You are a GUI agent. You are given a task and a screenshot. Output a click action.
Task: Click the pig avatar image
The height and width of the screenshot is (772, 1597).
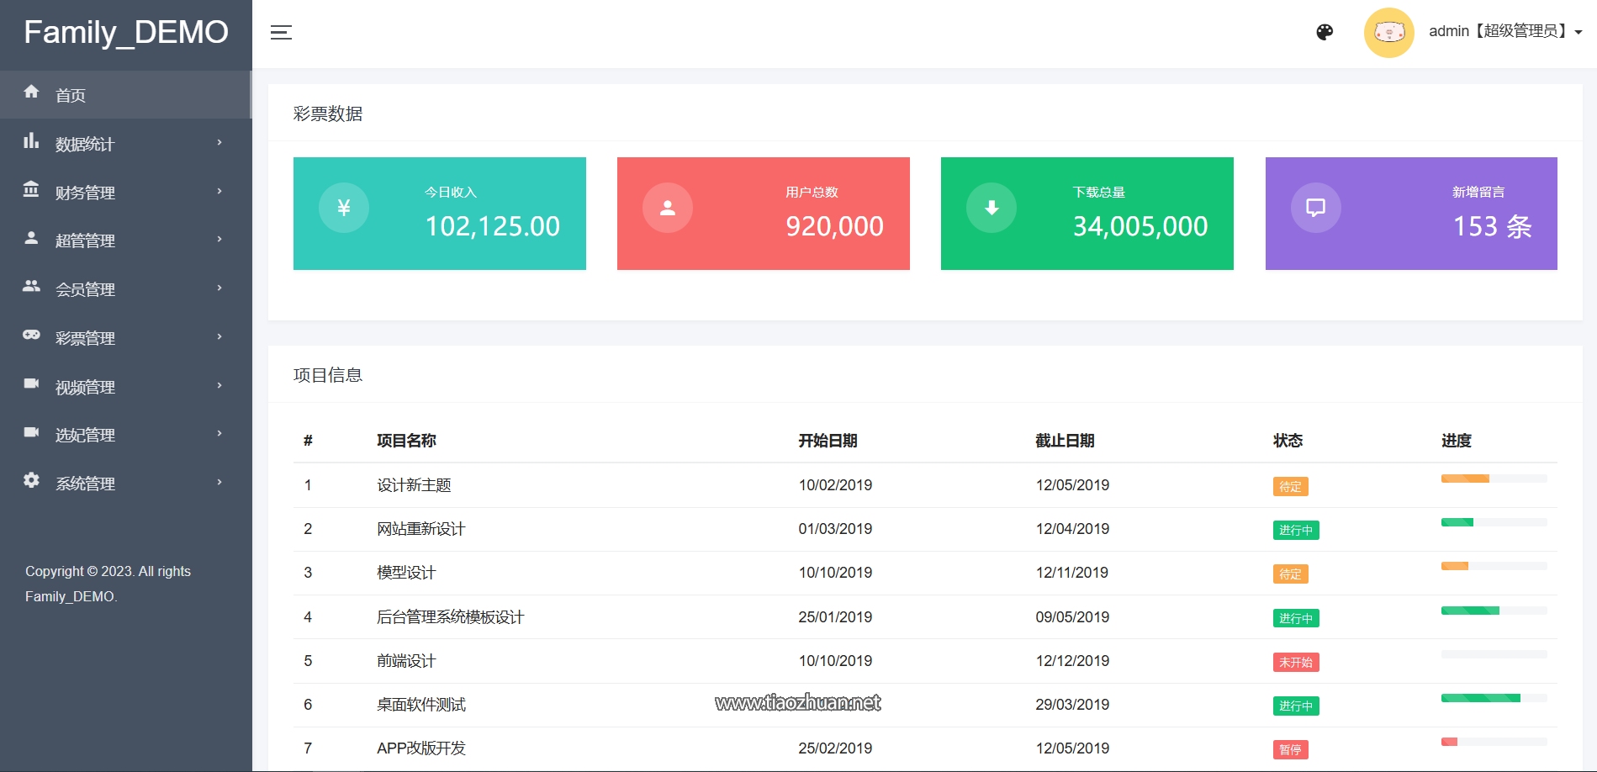pyautogui.click(x=1388, y=33)
